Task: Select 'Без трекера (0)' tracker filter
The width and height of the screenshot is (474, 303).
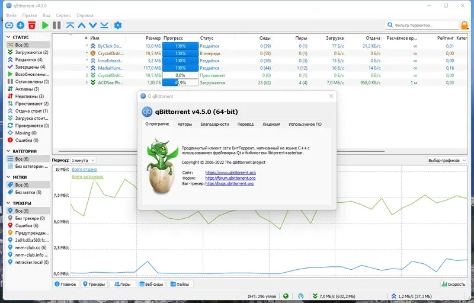Action: click(28, 218)
